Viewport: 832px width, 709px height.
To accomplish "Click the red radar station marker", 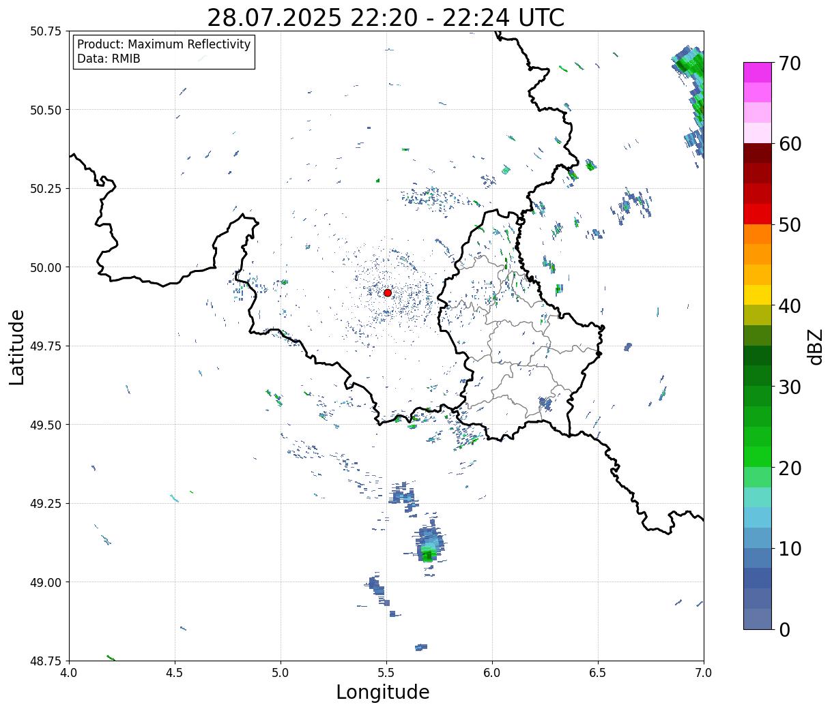I will pos(388,292).
